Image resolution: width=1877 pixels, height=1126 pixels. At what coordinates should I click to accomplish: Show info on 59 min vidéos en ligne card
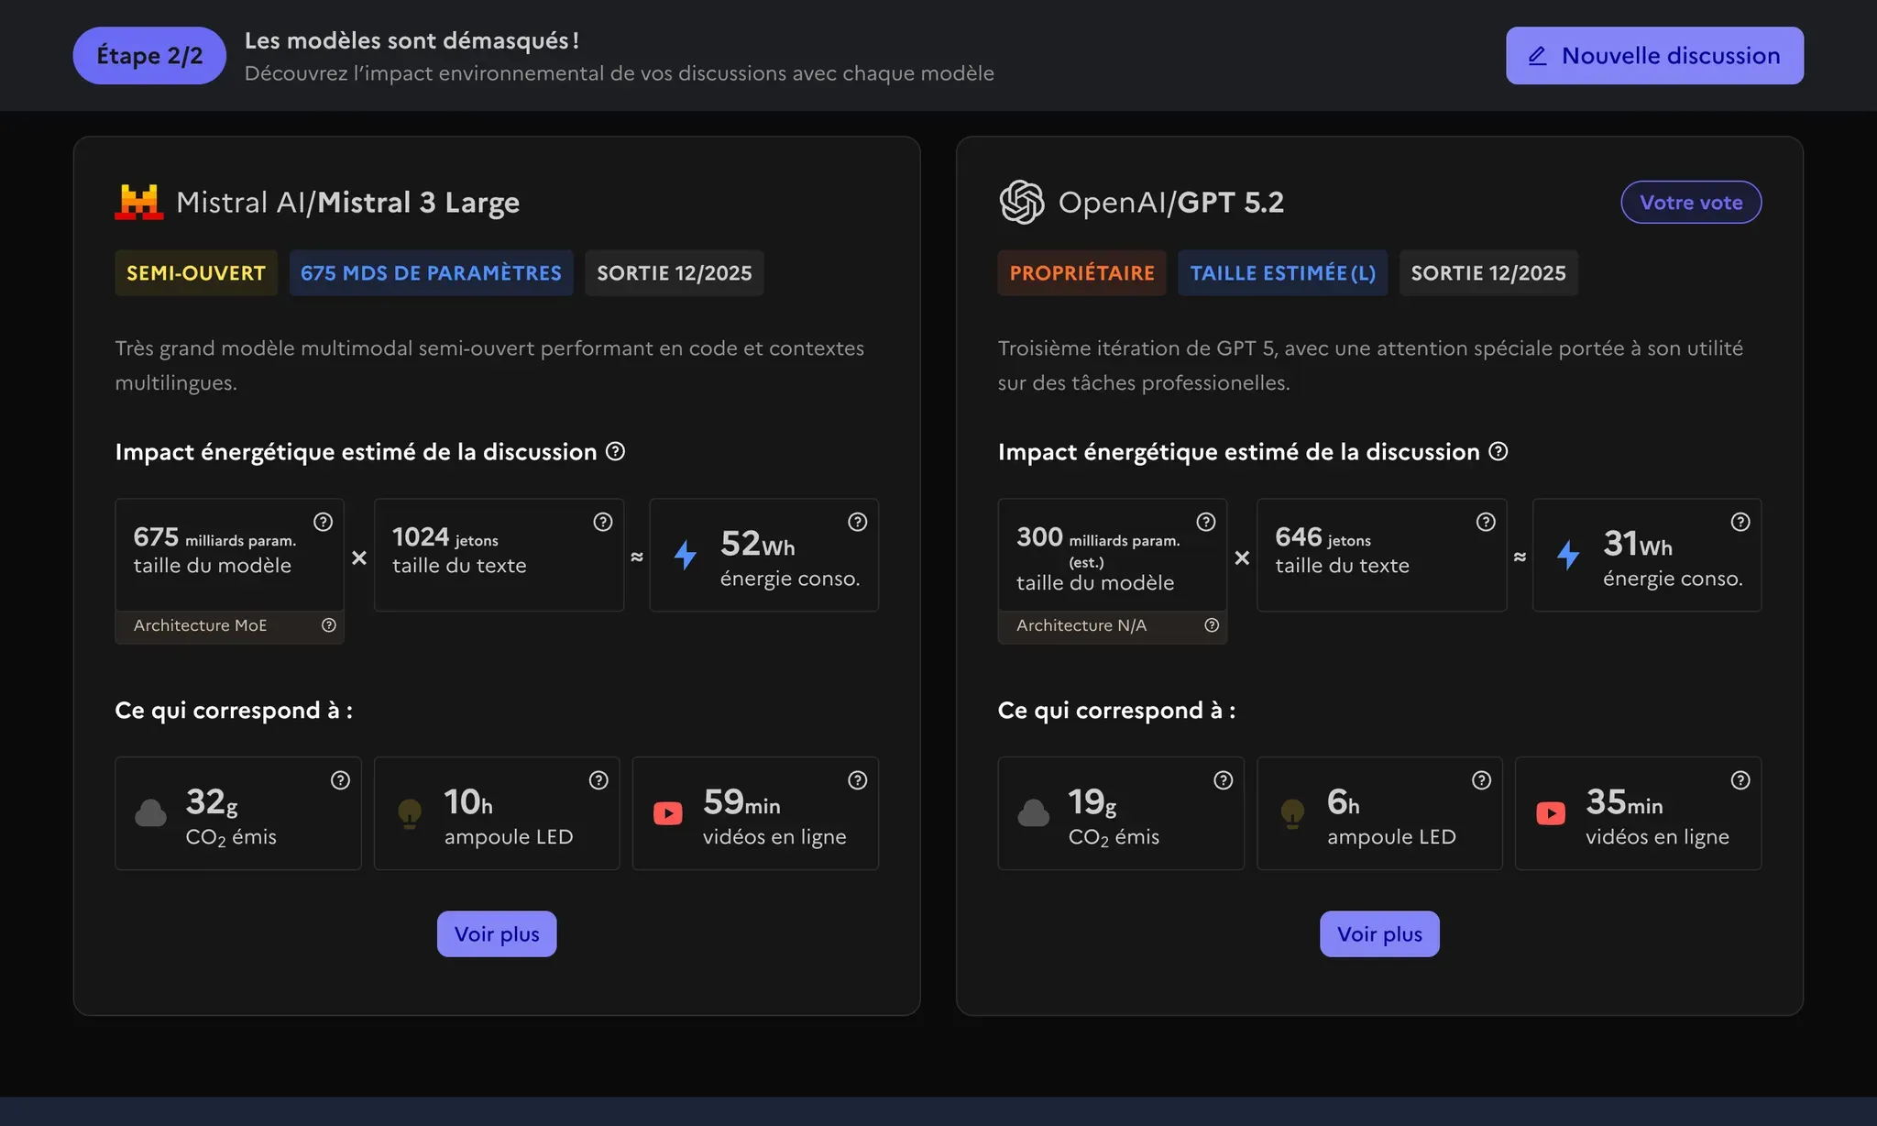[x=858, y=780]
